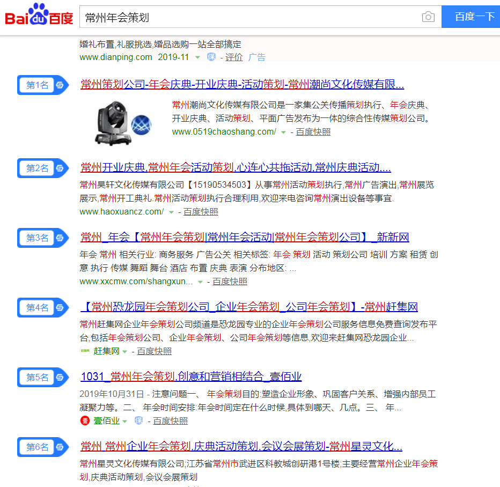Expand dropdown arrow after www.xxcmw.com URL
Image resolution: width=500 pixels, height=487 pixels.
pyautogui.click(x=200, y=282)
